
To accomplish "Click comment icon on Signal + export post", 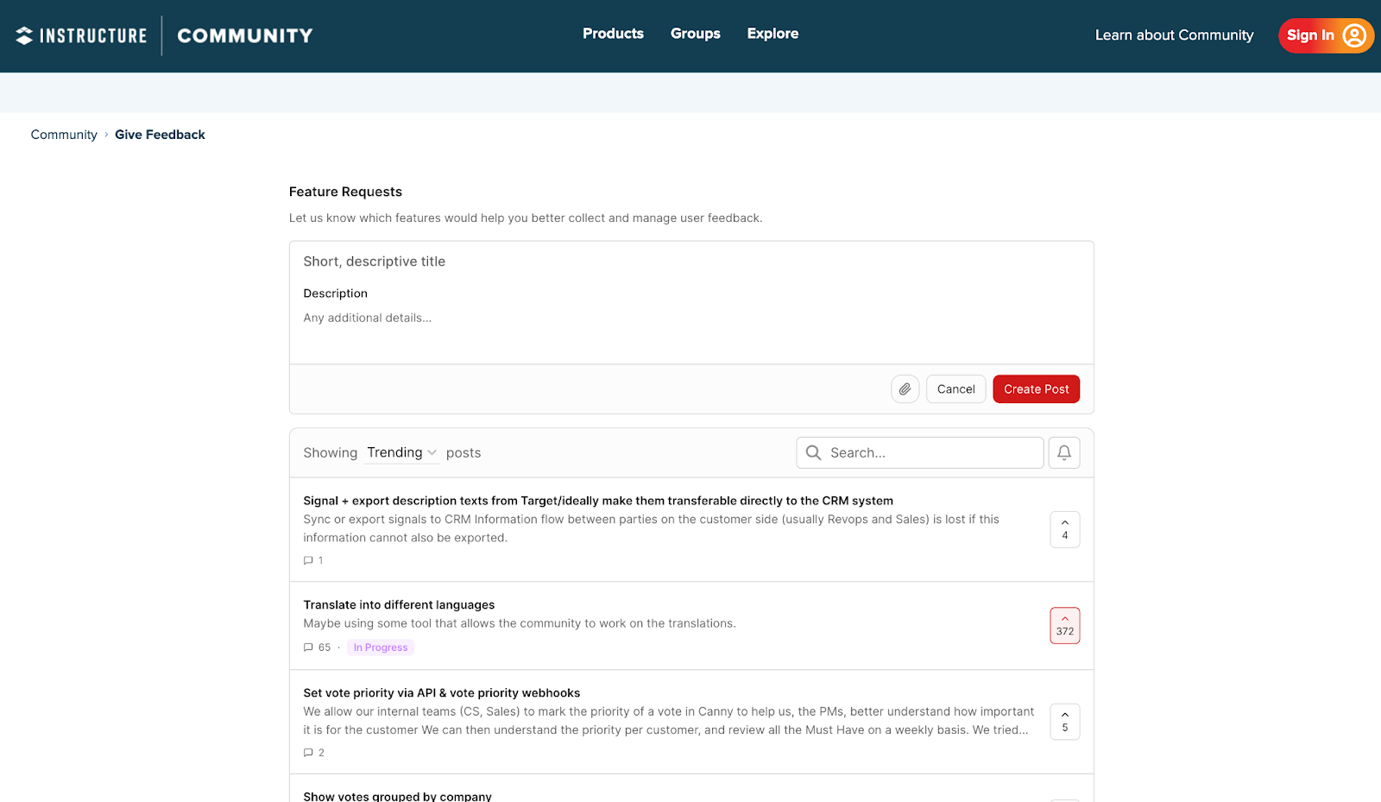I will [x=308, y=560].
